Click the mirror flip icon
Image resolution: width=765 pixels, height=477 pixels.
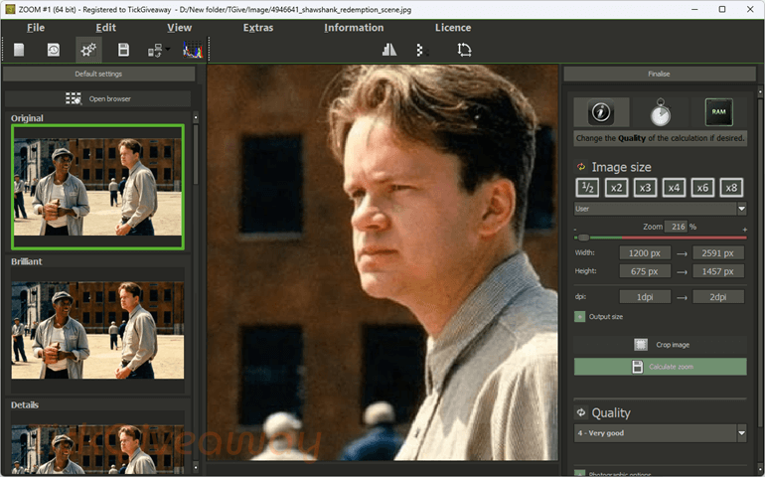(x=389, y=50)
